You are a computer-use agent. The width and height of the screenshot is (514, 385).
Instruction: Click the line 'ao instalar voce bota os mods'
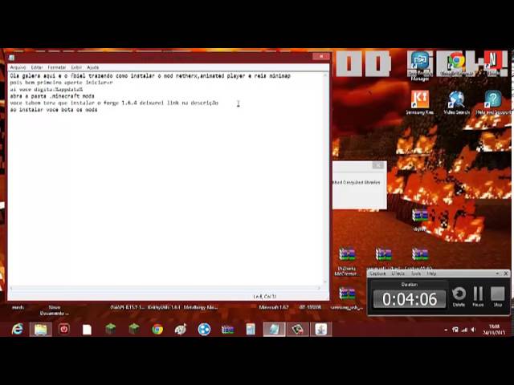pyautogui.click(x=54, y=110)
